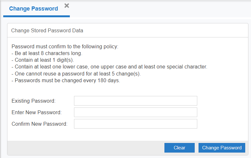
Task: Click the Enter New Password label
Action: (x=36, y=112)
